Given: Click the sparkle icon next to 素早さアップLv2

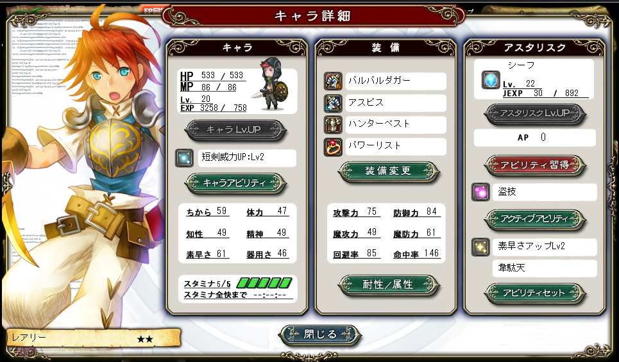Looking at the screenshot, I should (x=480, y=247).
